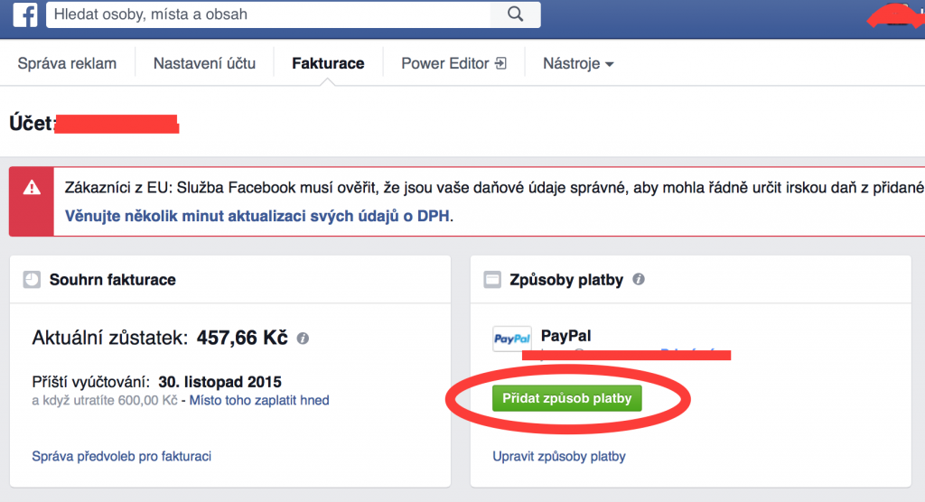Click the info icon beside Aktuální zůstatek
This screenshot has width=925, height=502.
pos(303,338)
